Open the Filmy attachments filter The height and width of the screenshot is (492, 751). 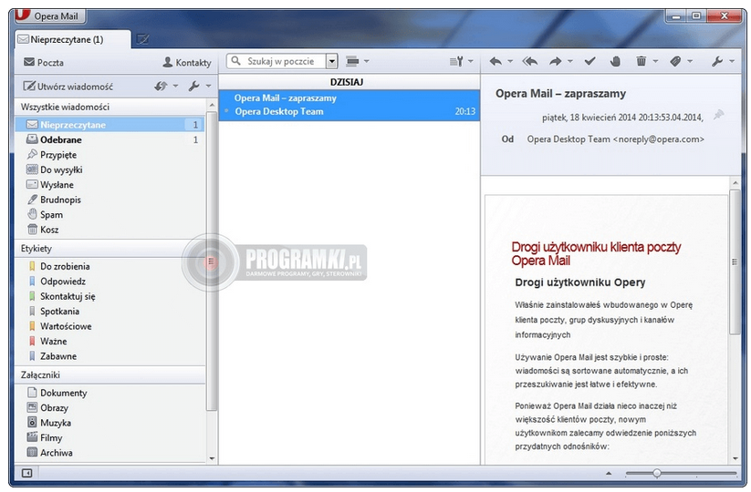click(x=110, y=438)
